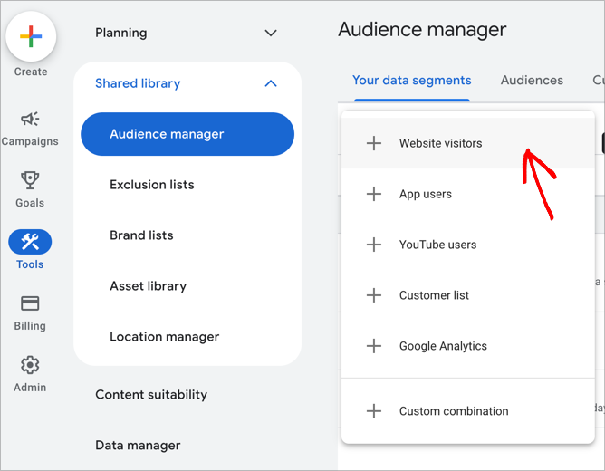Image resolution: width=605 pixels, height=471 pixels.
Task: Open Goals via the trophy icon
Action: click(x=30, y=180)
